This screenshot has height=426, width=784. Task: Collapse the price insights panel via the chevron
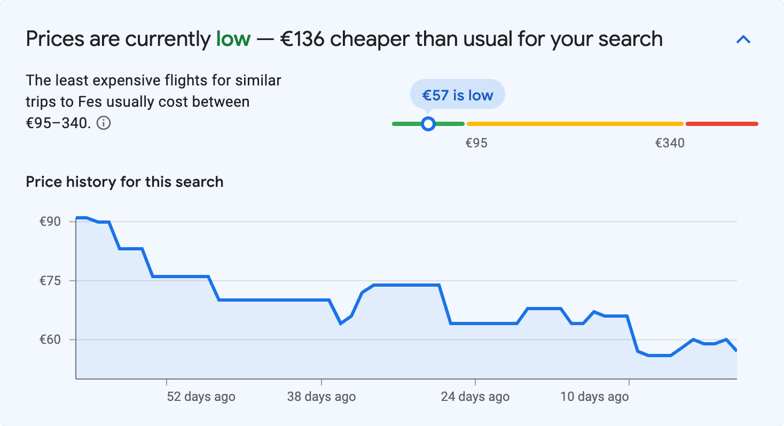[743, 39]
